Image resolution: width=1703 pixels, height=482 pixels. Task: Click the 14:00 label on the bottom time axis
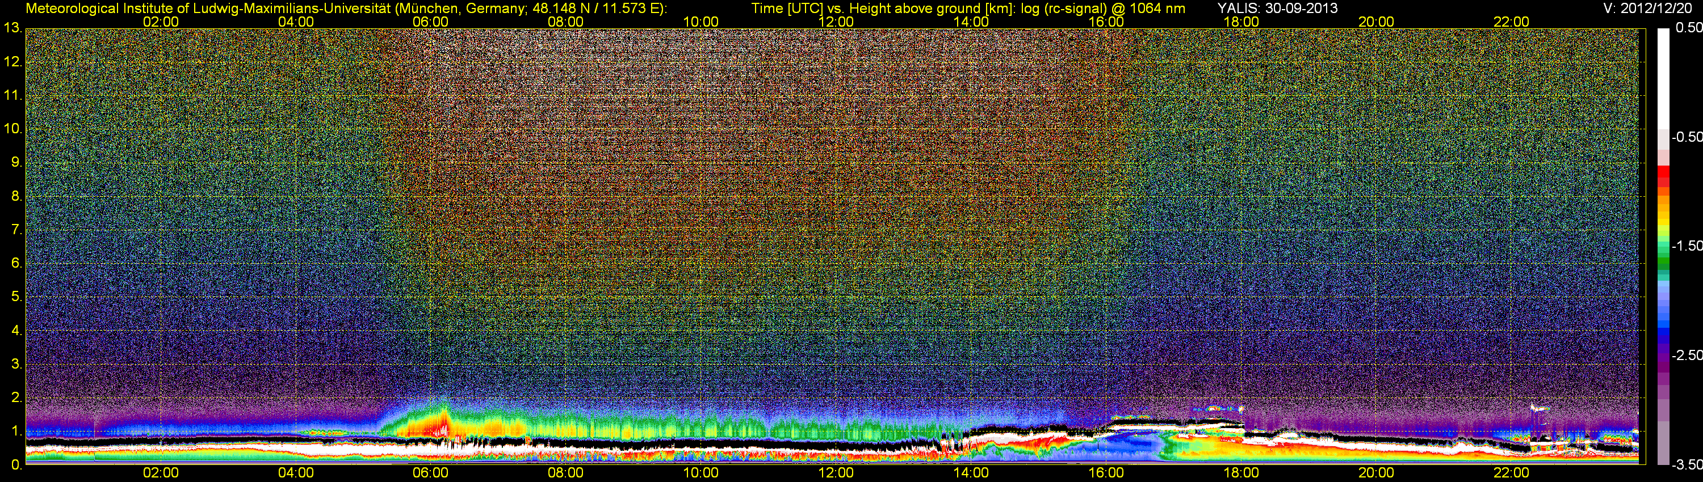tap(971, 473)
